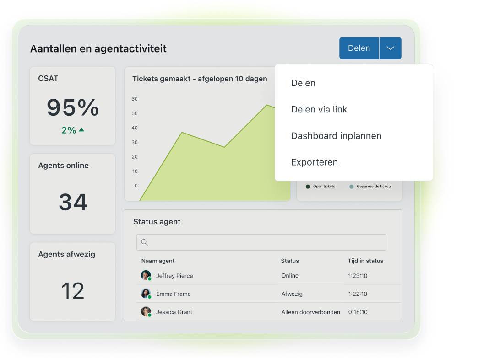
Task: Click the CSAT green trend arrow
Action: tap(81, 130)
